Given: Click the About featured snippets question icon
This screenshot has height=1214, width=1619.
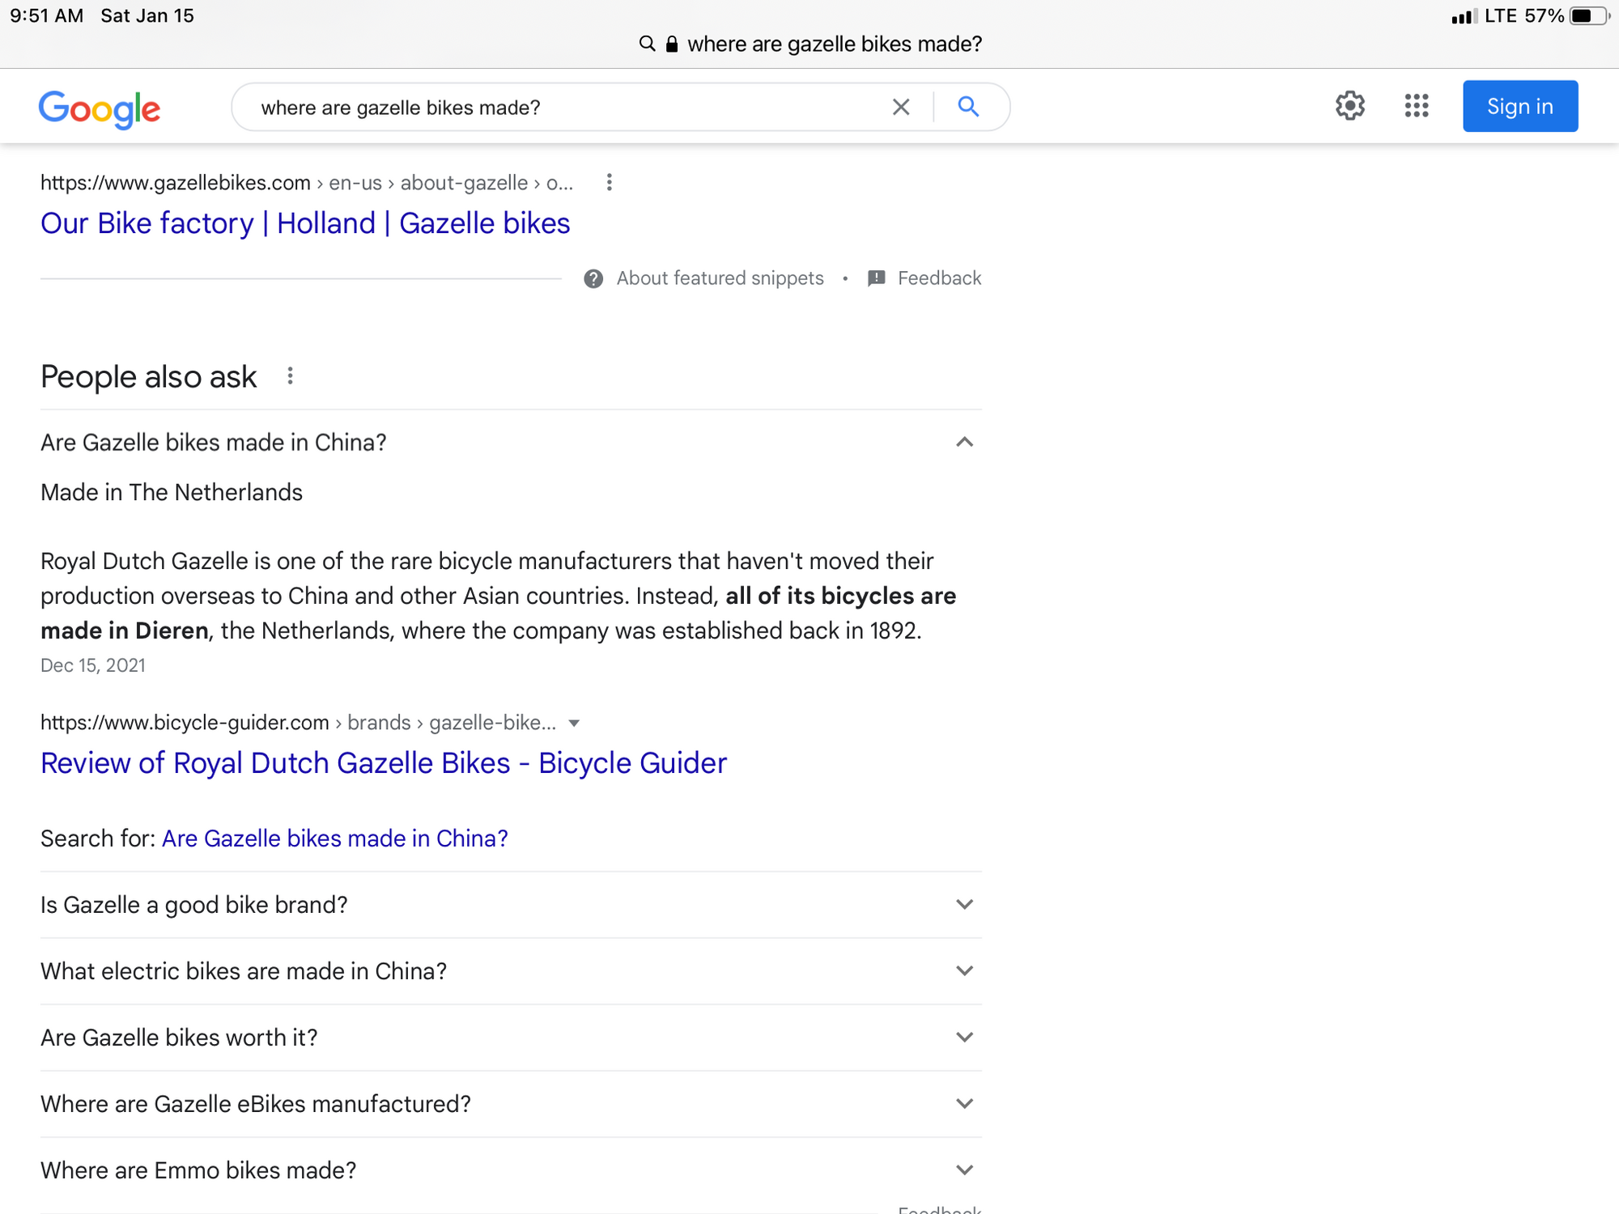Looking at the screenshot, I should [x=593, y=278].
